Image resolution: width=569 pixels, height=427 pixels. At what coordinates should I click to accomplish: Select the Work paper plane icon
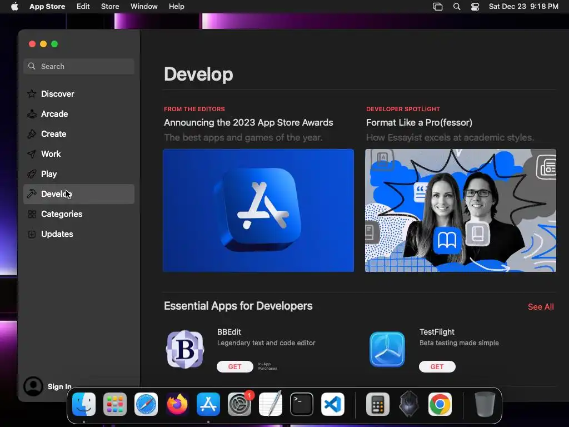click(x=32, y=153)
